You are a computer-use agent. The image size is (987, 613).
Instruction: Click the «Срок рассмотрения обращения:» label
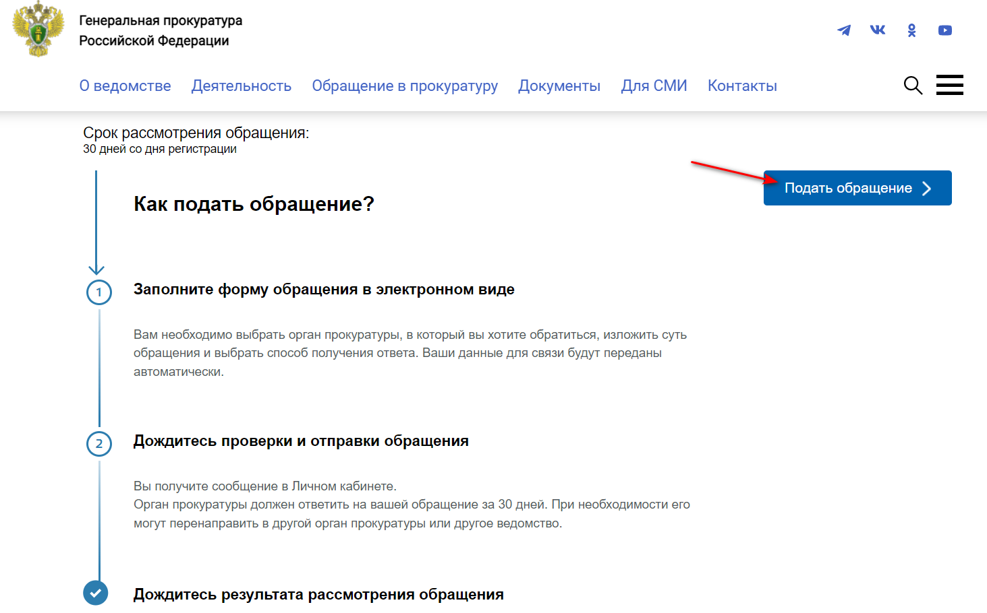[x=196, y=133]
